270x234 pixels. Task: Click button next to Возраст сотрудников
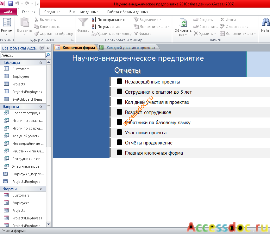[x=119, y=112]
